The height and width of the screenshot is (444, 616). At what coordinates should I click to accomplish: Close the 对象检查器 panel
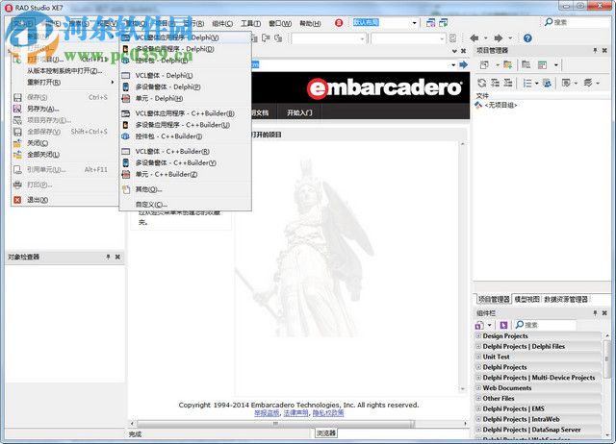(117, 257)
